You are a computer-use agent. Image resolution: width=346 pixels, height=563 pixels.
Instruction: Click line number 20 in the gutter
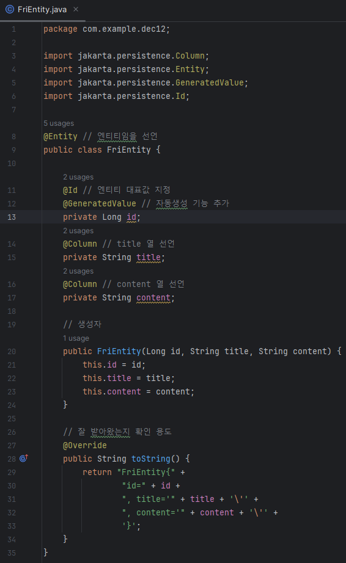[x=12, y=352]
